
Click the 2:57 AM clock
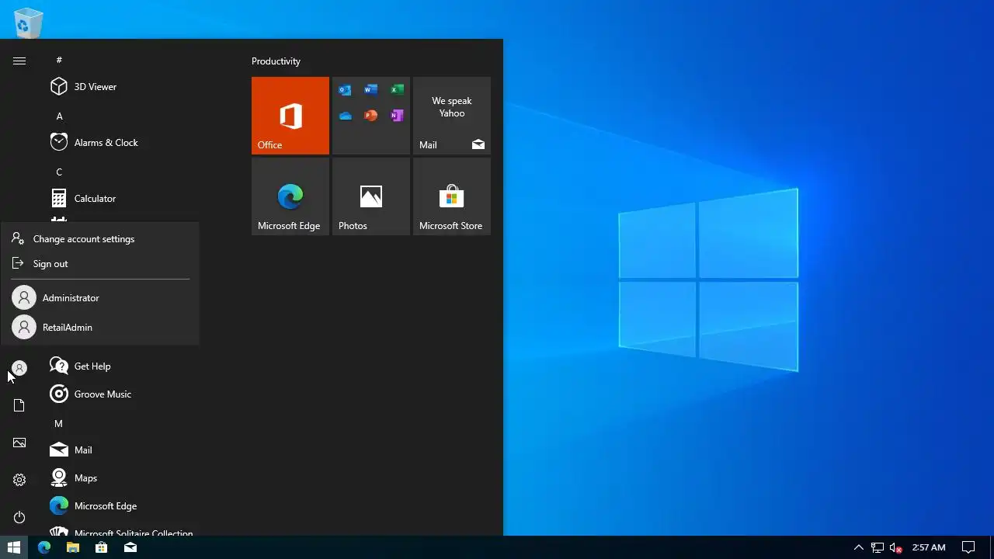[x=929, y=547]
